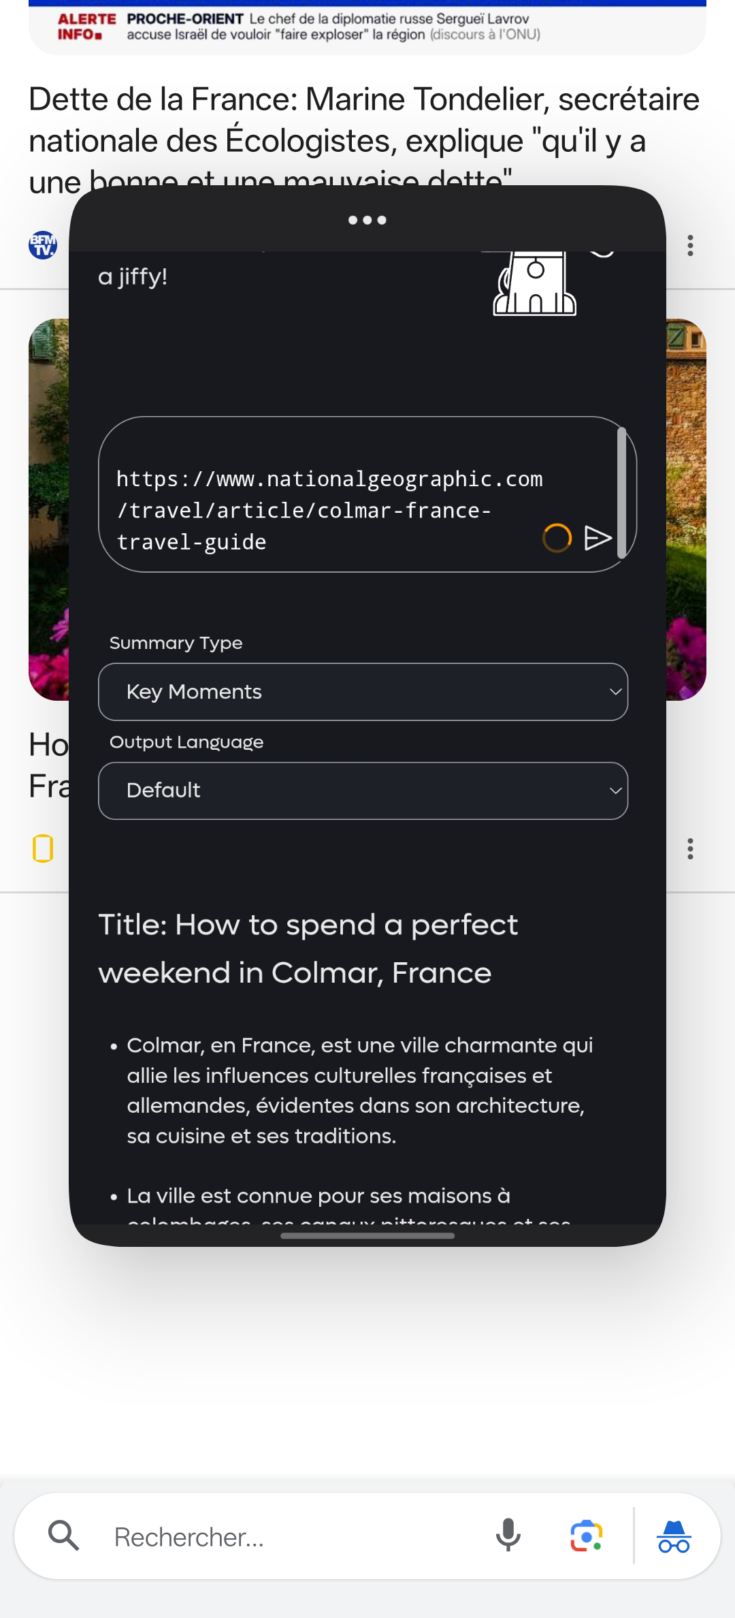Open incognito search mode
The image size is (735, 1618).
click(x=674, y=1536)
